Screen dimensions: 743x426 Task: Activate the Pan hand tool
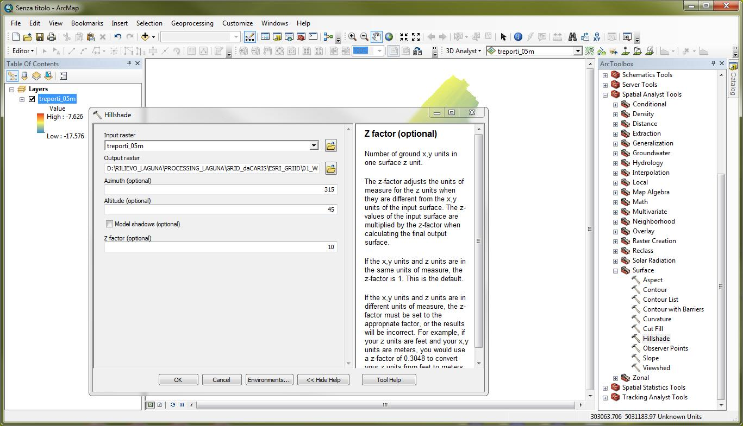point(377,37)
